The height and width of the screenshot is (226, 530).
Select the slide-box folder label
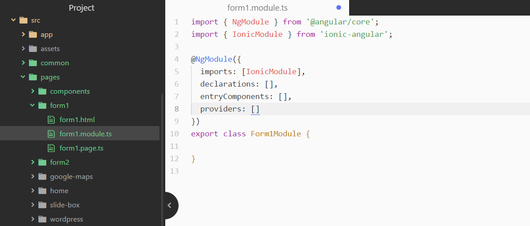click(65, 205)
